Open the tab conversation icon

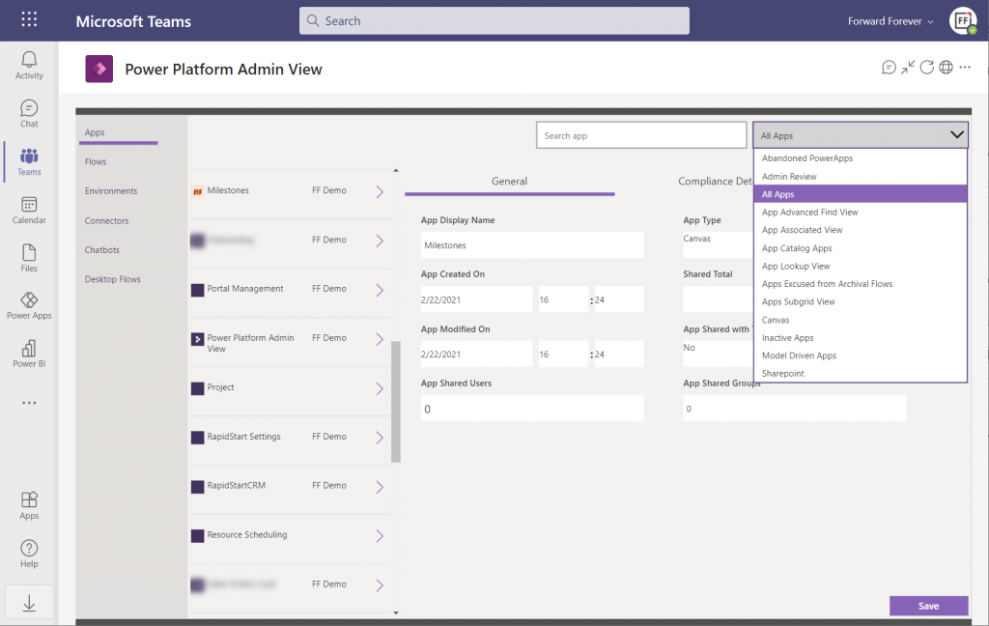coord(889,68)
